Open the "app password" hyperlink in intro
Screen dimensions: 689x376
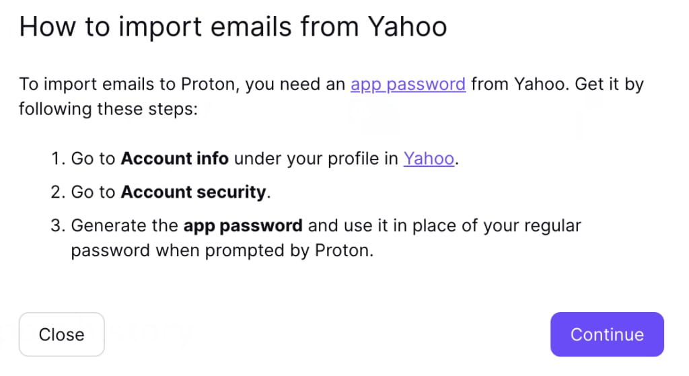[x=408, y=85]
